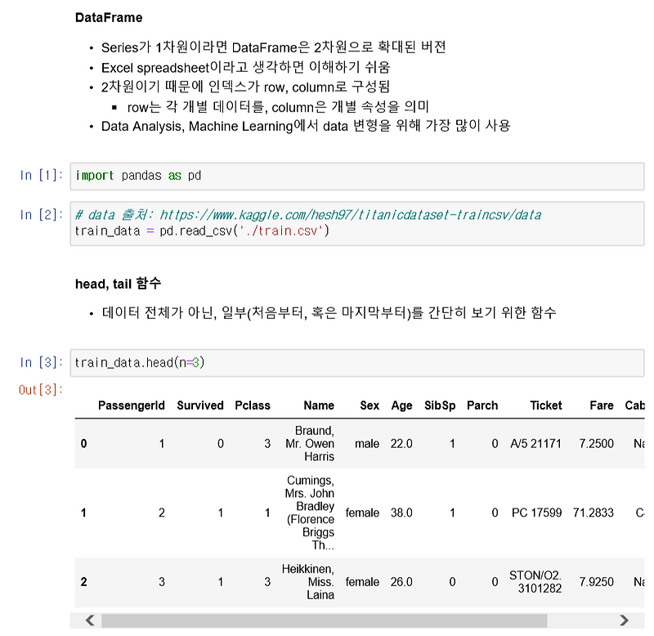Click the Survived column header
654x636 pixels.
pos(200,405)
